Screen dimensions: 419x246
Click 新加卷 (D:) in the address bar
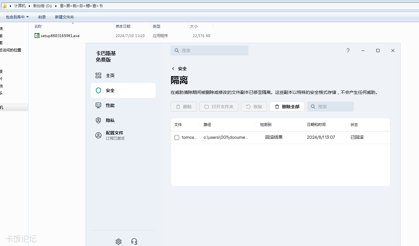click(x=43, y=6)
